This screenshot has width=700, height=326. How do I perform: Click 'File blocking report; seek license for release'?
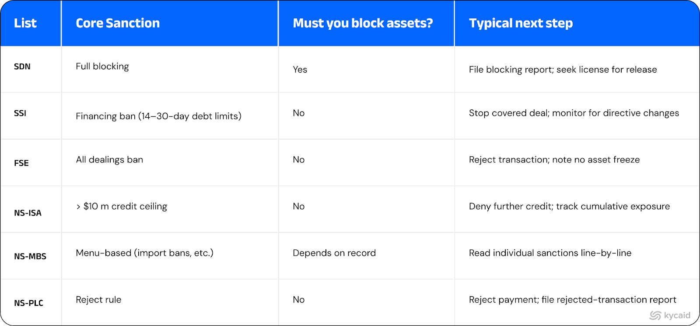pyautogui.click(x=563, y=70)
